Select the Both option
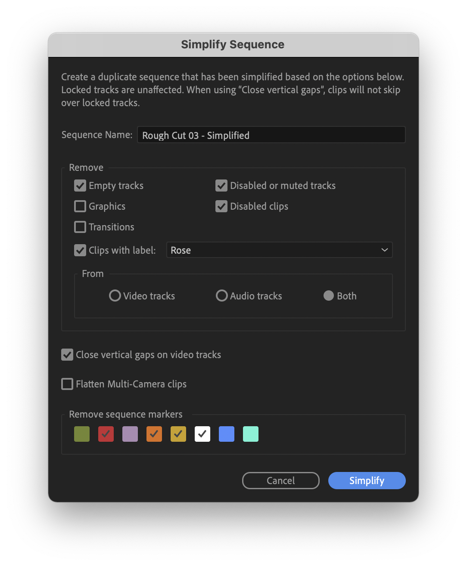The height and width of the screenshot is (566, 467). pyautogui.click(x=329, y=296)
